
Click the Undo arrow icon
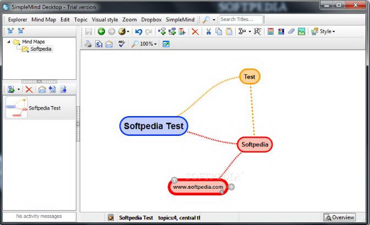pos(139,31)
